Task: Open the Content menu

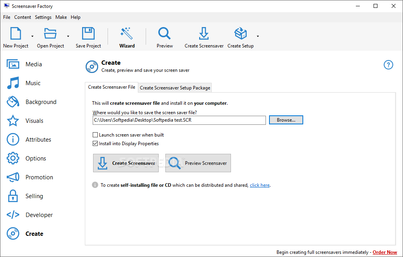Action: tap(23, 17)
